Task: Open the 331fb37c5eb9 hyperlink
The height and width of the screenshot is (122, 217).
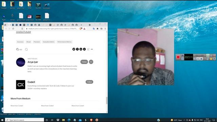Action: coord(23,32)
